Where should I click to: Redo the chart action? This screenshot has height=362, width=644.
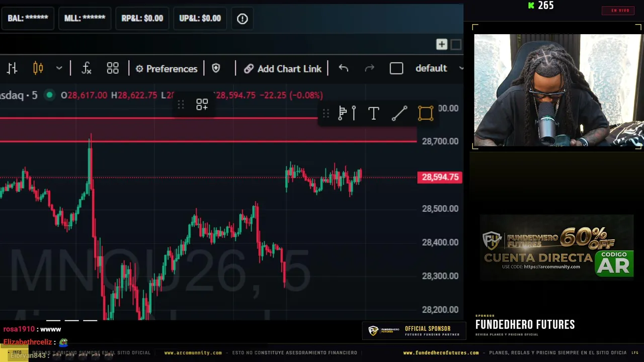(369, 68)
